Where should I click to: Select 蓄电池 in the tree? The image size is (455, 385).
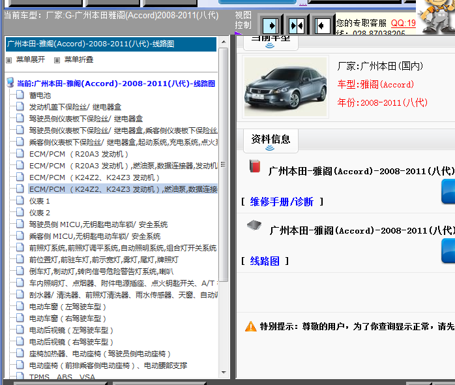coord(40,95)
